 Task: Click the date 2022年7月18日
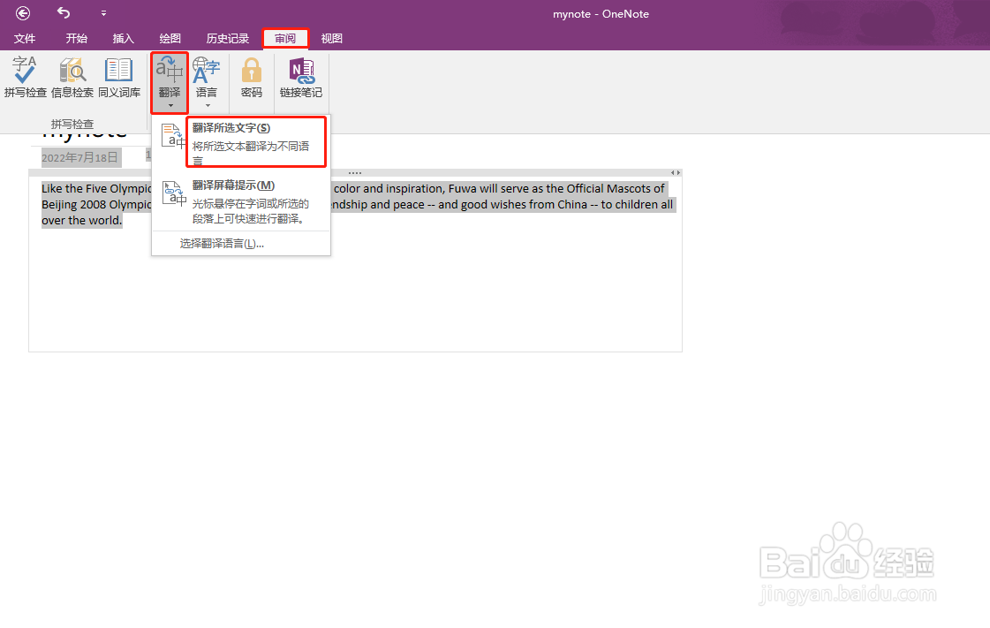80,157
